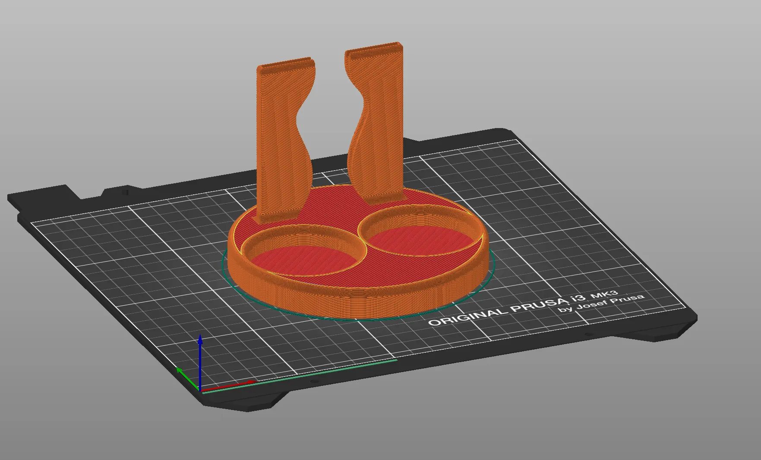The width and height of the screenshot is (761, 460).
Task: Click the empty gray background above the bed
Action: coord(561,65)
